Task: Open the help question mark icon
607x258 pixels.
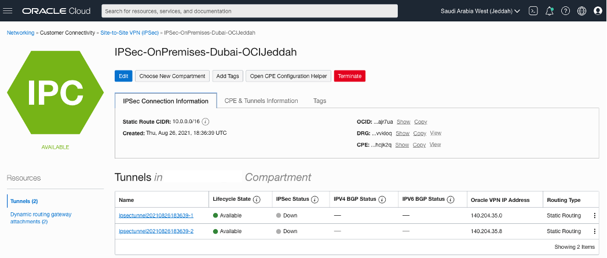Action: [565, 11]
